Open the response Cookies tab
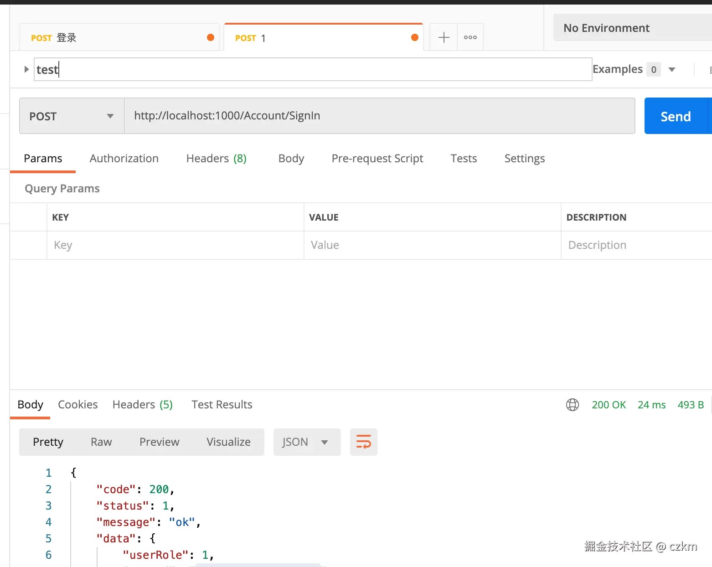712x567 pixels. (x=78, y=405)
